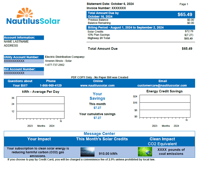Click the 910.00 kWh value
The width and height of the screenshot is (200, 170).
[x=108, y=154]
